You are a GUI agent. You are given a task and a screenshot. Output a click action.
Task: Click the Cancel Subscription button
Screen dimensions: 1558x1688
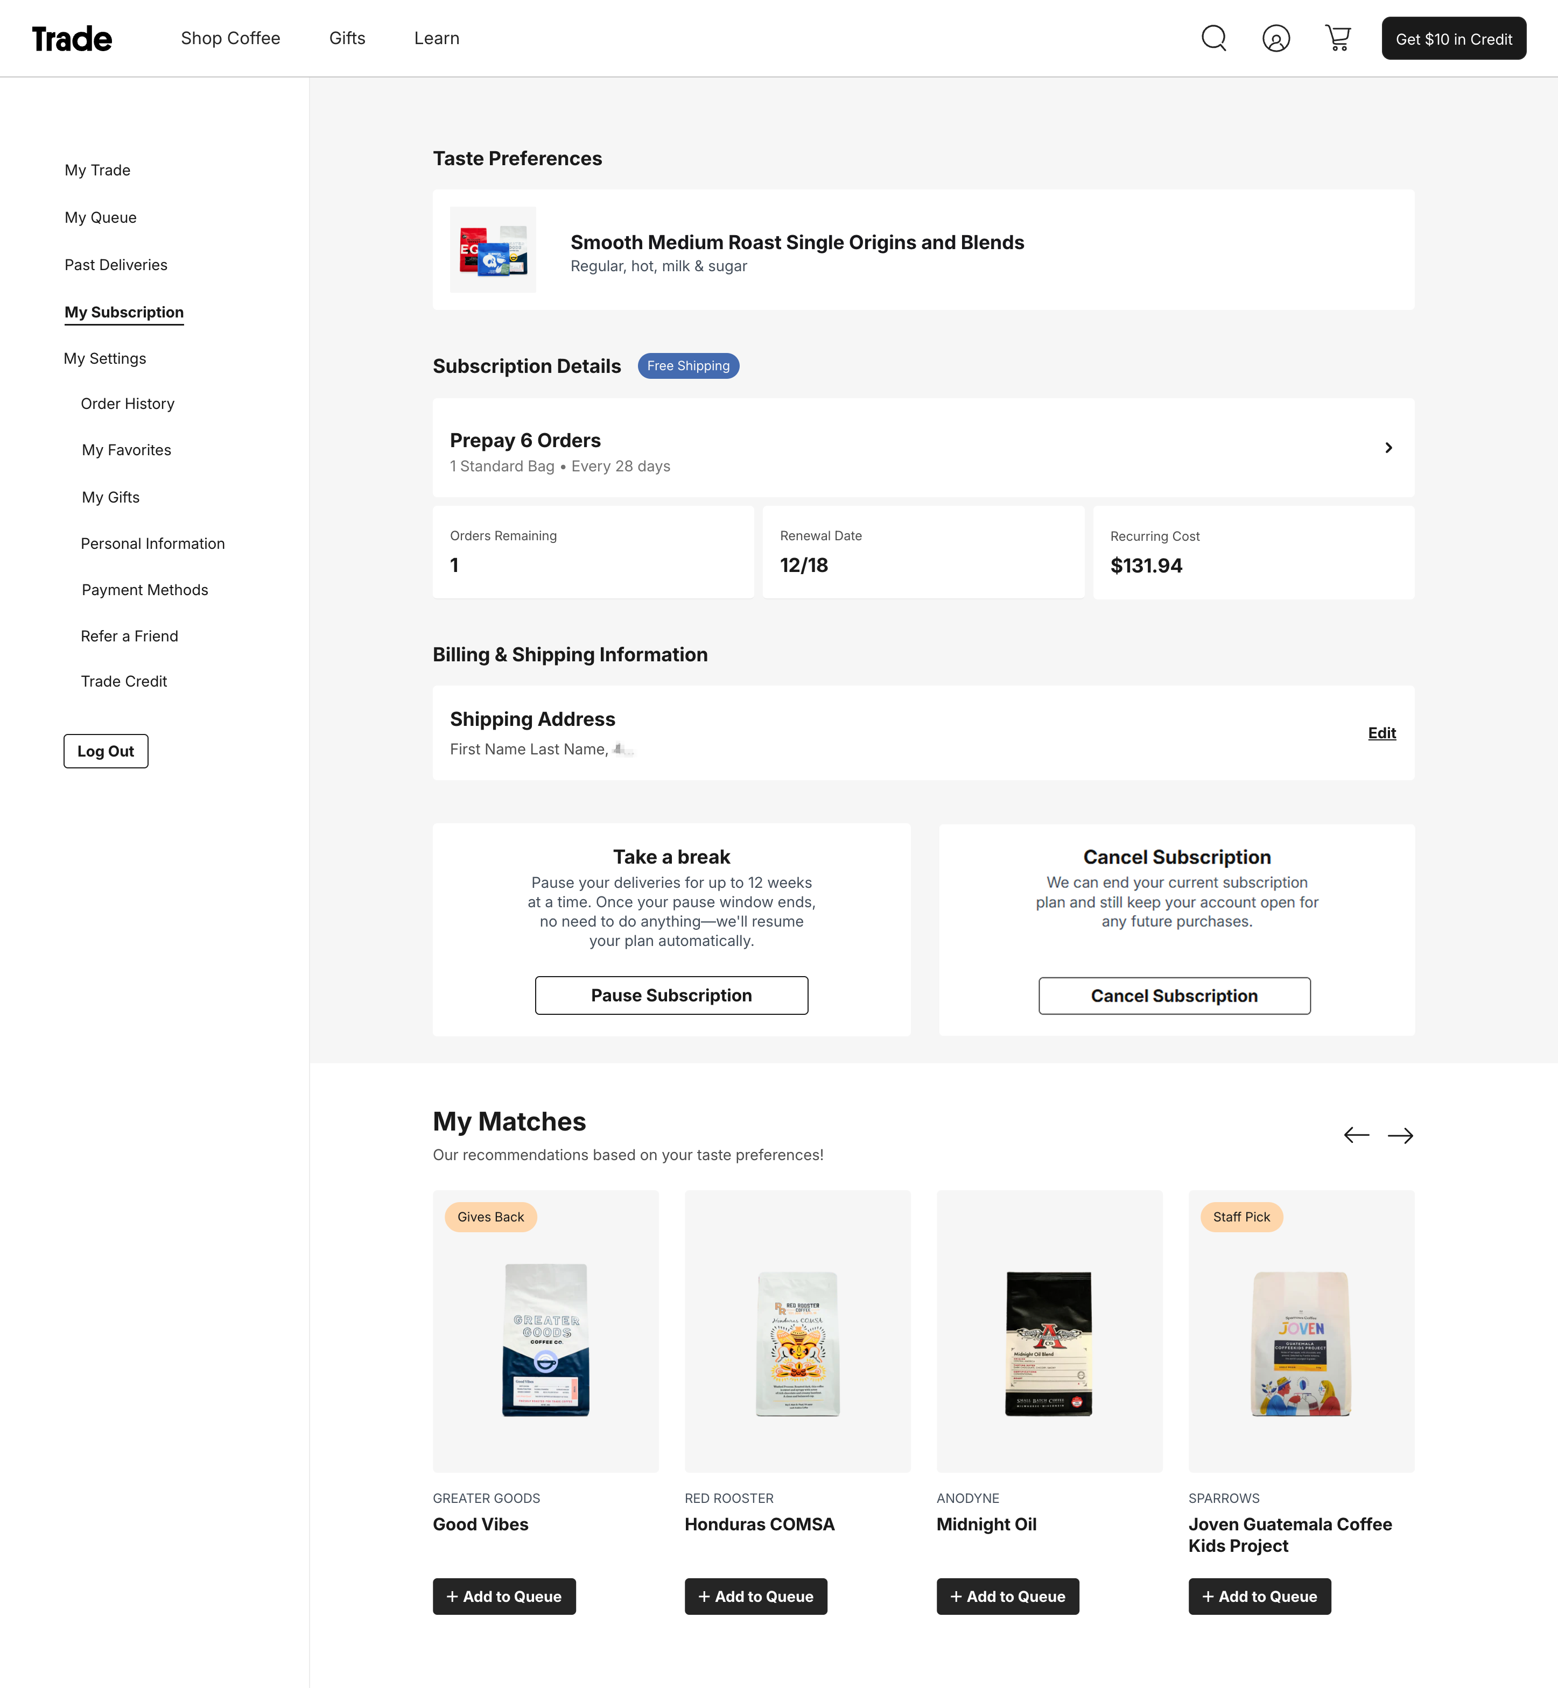pyautogui.click(x=1174, y=996)
